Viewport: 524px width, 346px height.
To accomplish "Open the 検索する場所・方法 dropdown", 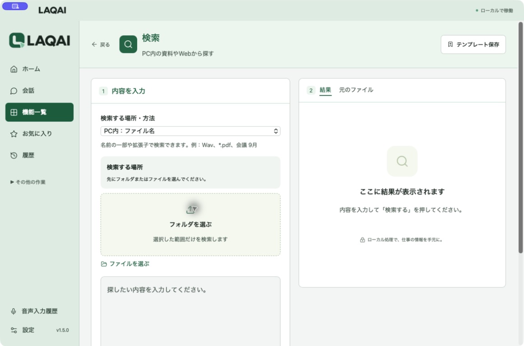I will tap(190, 131).
